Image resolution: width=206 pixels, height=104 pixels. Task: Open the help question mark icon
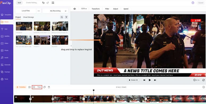(x=193, y=3)
